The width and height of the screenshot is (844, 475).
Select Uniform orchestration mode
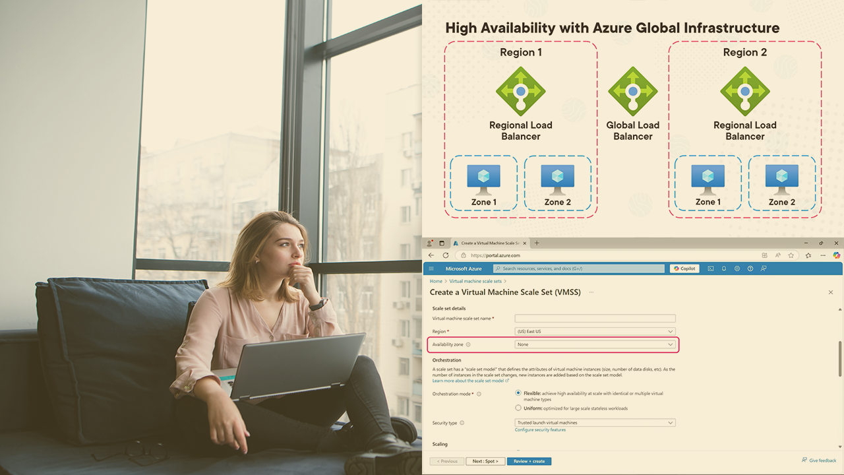[518, 408]
